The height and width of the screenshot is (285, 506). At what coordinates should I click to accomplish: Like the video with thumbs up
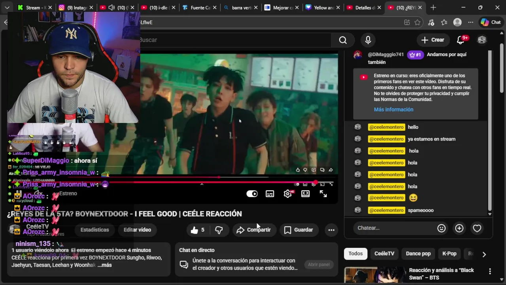coord(197,230)
